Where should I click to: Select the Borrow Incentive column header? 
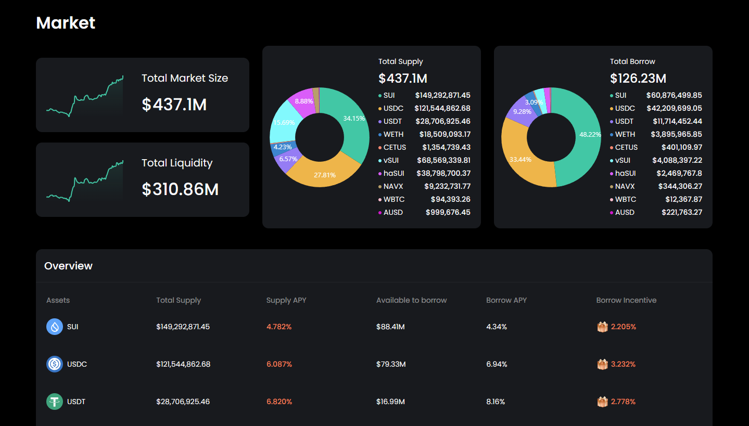pos(626,300)
